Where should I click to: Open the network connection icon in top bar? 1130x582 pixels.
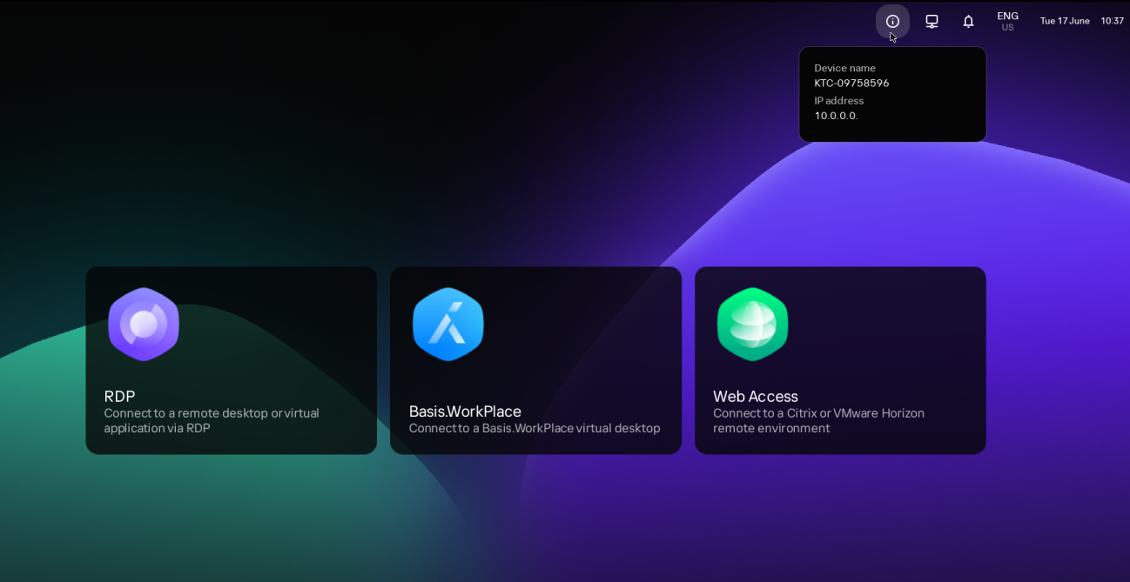tap(932, 21)
